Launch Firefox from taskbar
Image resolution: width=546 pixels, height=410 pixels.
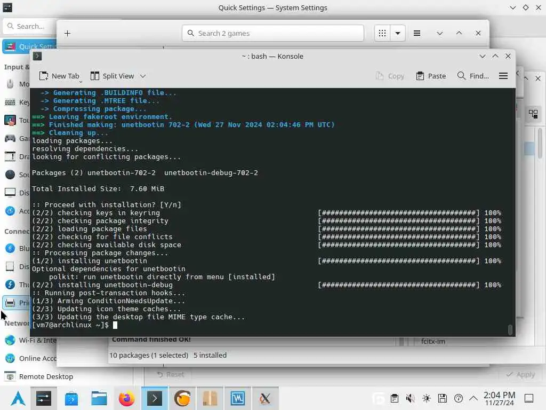point(127,398)
